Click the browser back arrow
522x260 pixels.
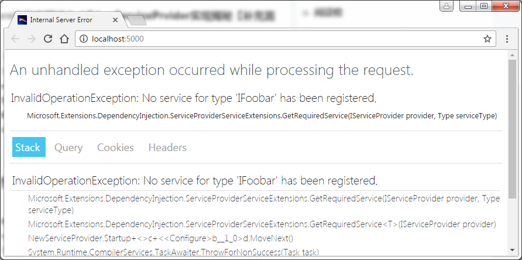click(x=15, y=39)
